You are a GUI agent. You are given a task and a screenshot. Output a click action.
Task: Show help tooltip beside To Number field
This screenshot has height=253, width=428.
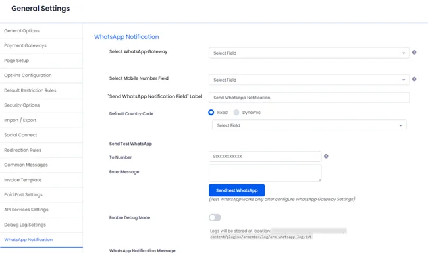coord(326,156)
